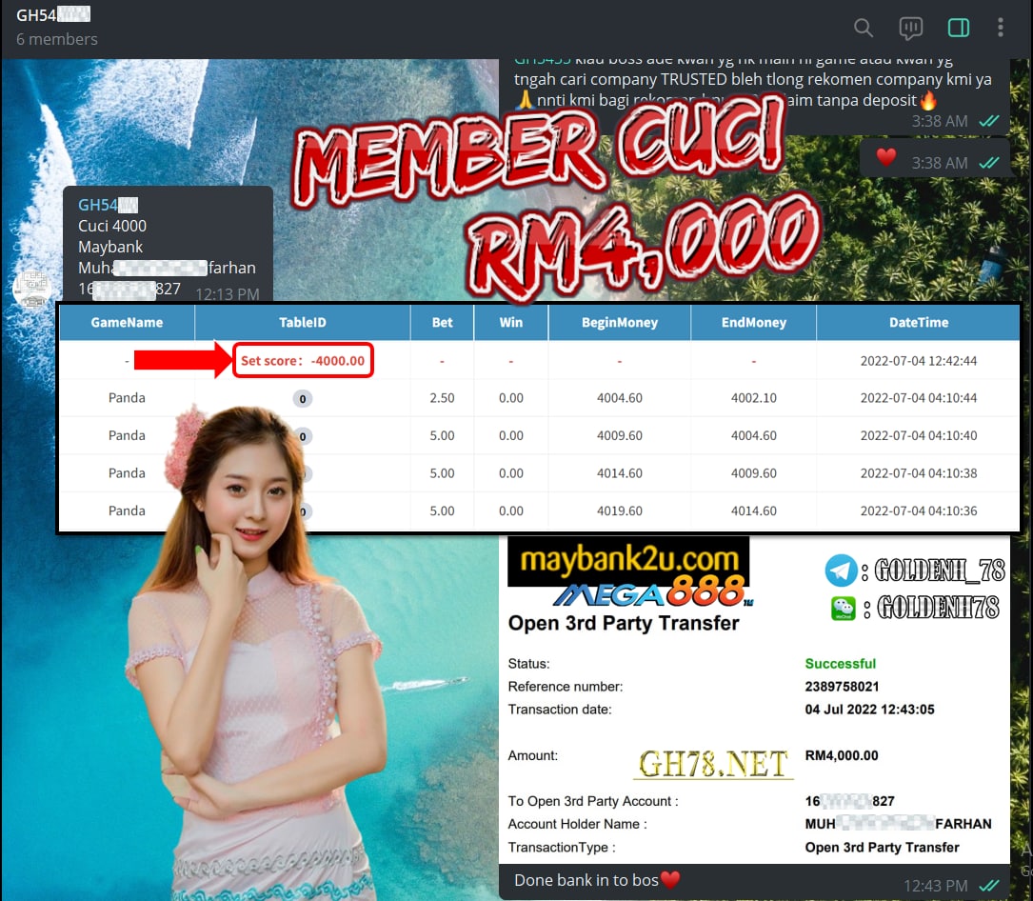Image resolution: width=1033 pixels, height=901 pixels.
Task: Click the WeChat logo next to GOLDENH78
Action: pyautogui.click(x=844, y=608)
